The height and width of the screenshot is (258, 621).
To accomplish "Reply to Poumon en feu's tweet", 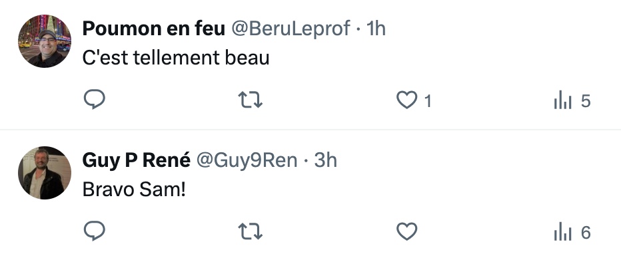I will coord(94,99).
